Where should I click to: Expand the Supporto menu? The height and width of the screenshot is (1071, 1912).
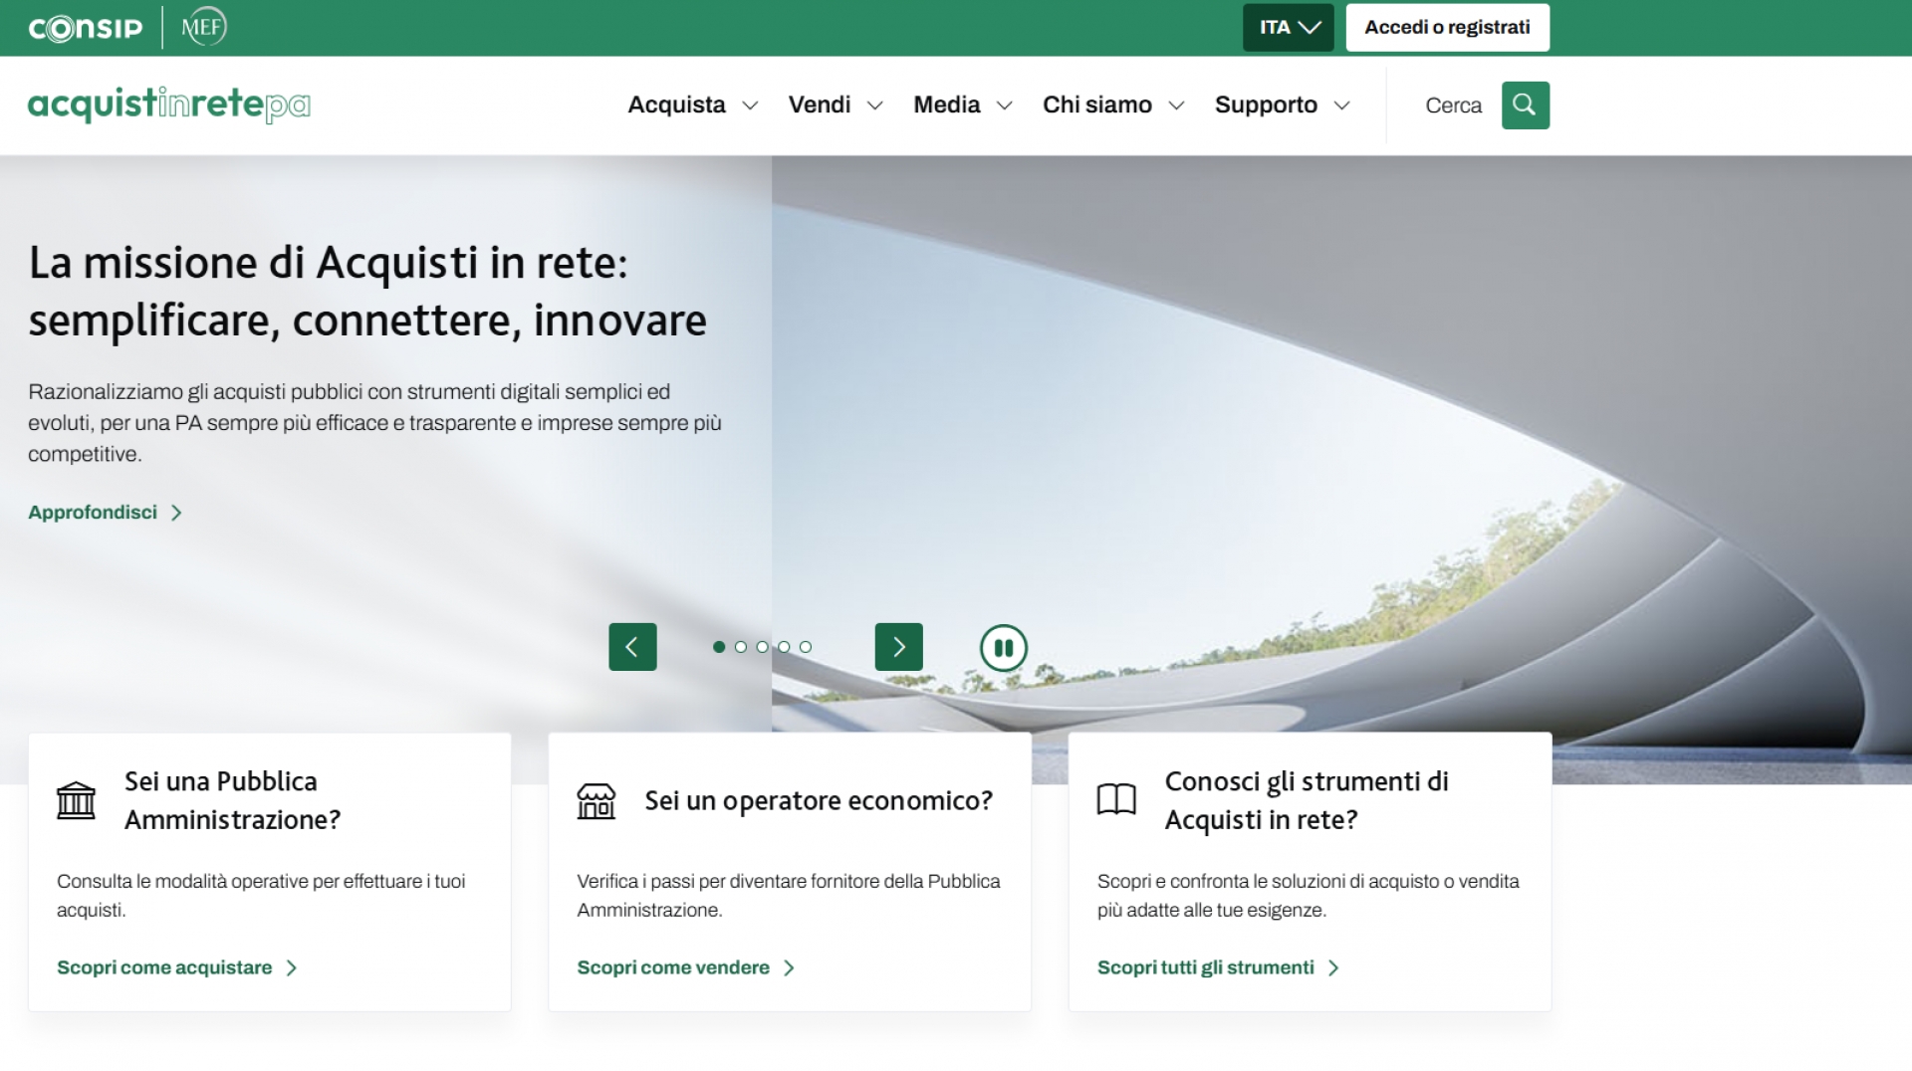point(1282,106)
